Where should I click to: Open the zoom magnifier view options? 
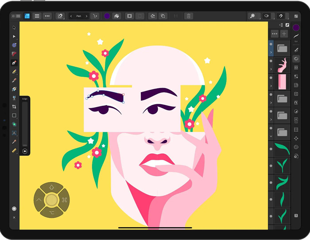point(252,16)
